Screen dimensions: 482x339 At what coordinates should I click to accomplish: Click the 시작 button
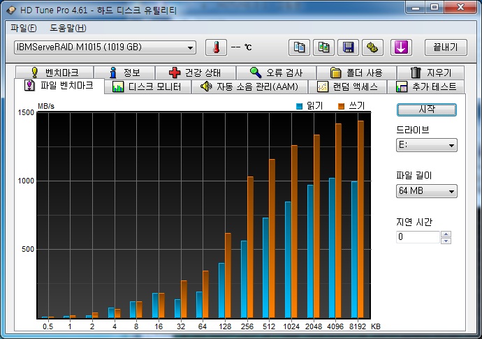[x=427, y=110]
